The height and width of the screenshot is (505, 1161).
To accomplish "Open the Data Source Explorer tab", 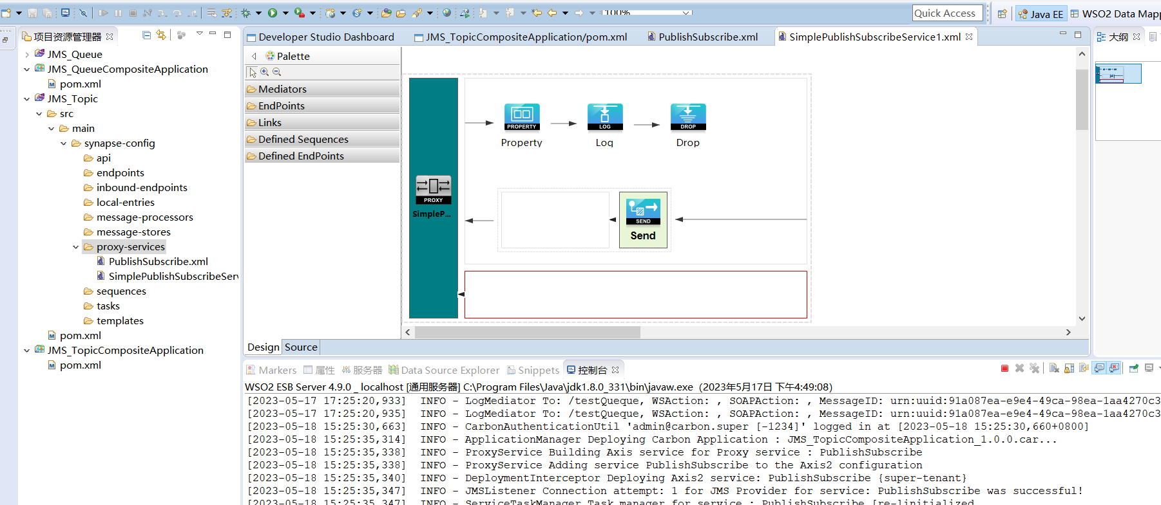I will [444, 370].
